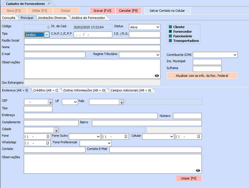
Task: Click the Nome input field
Action: [92, 48]
